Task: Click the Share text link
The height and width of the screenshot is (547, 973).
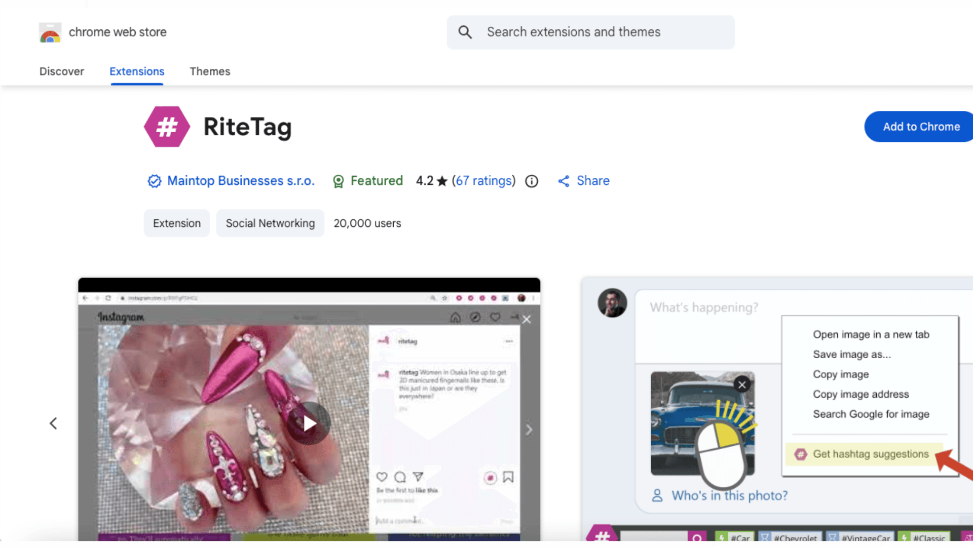Action: [593, 181]
